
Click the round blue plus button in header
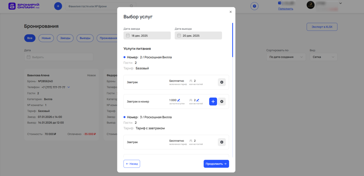58,6
